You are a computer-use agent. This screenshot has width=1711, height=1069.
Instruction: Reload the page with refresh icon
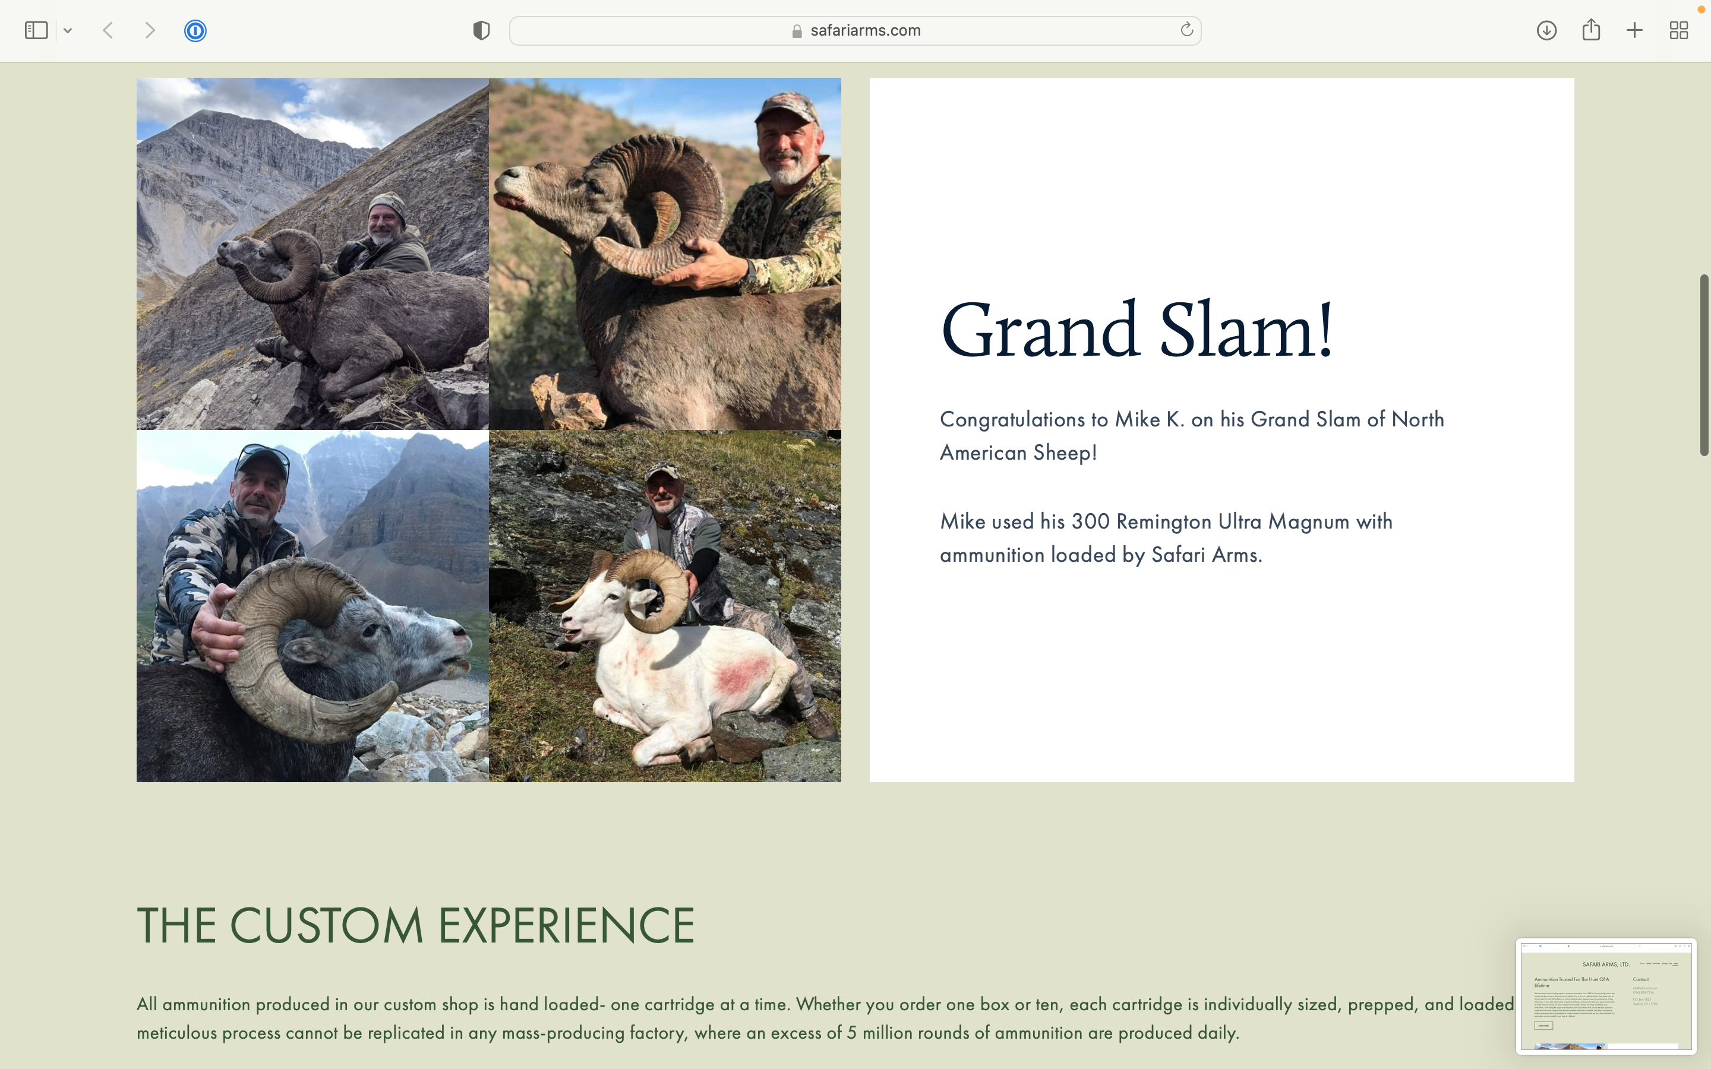pyautogui.click(x=1186, y=30)
